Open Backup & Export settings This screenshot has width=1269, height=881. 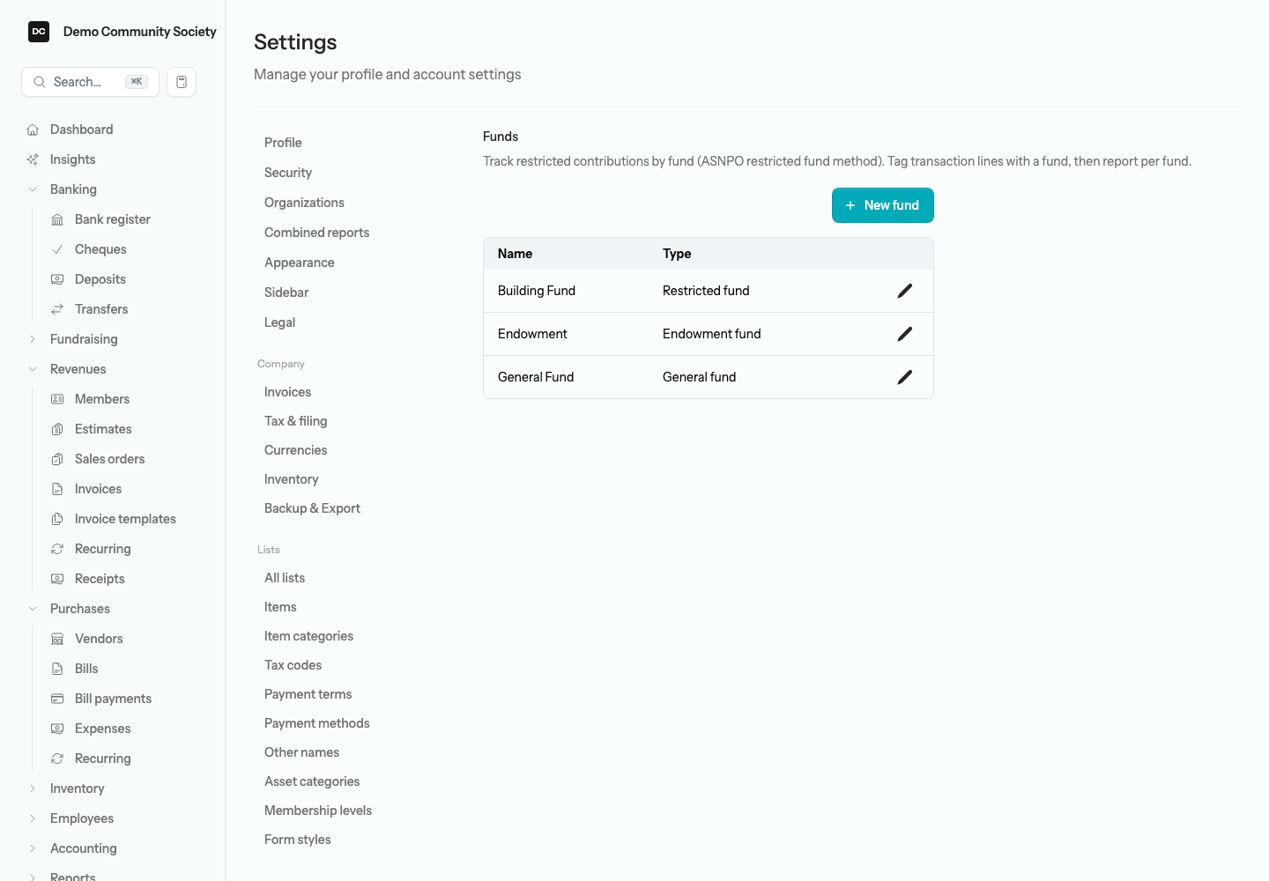[312, 508]
